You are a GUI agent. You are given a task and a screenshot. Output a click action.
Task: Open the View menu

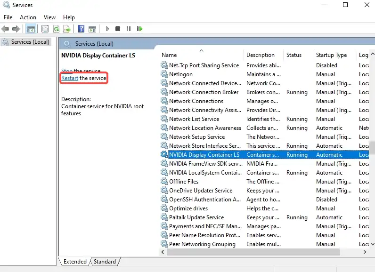[49, 17]
